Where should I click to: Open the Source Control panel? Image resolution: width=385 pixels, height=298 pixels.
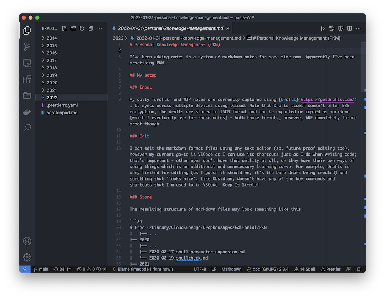[27, 47]
